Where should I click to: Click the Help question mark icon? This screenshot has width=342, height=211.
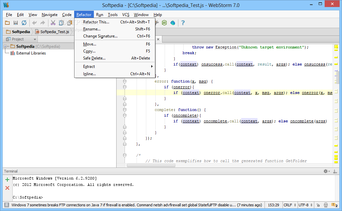pyautogui.click(x=183, y=23)
